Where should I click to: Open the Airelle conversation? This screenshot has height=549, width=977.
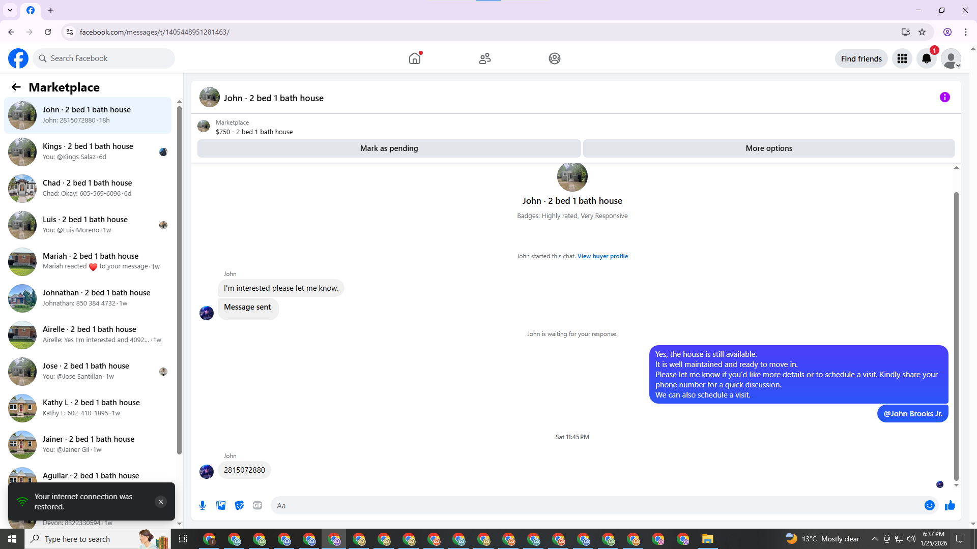click(x=88, y=334)
